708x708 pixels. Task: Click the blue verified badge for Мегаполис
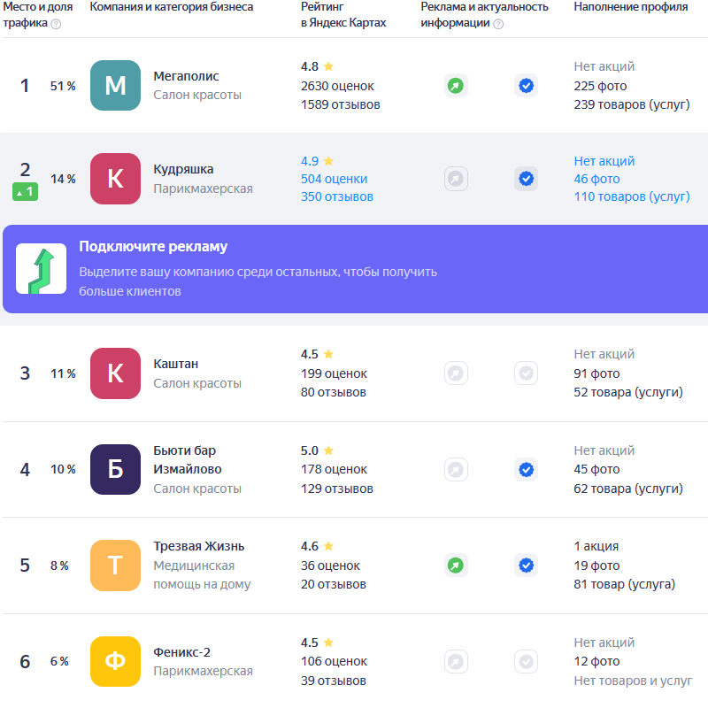(x=526, y=86)
